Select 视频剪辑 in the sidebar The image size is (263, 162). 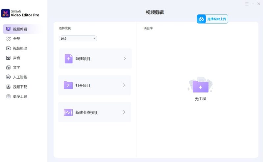(x=22, y=29)
